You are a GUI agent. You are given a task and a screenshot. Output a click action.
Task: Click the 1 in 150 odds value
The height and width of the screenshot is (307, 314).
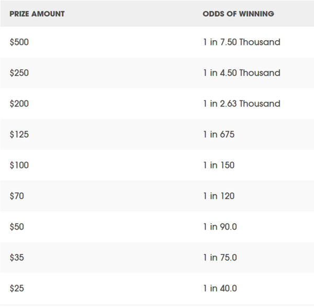219,166
